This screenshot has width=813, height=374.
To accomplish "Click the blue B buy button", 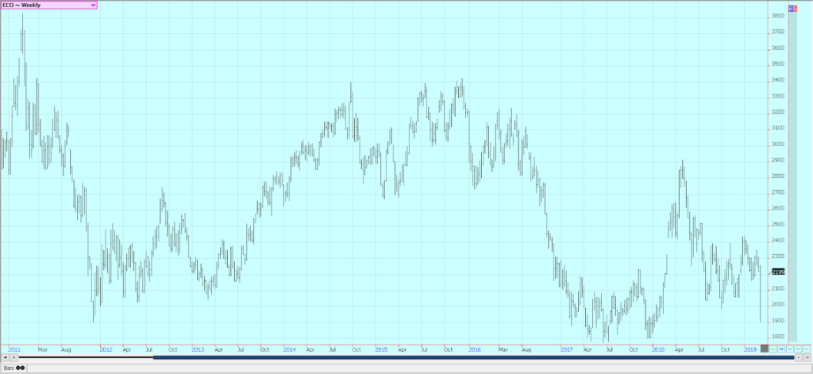I will [x=790, y=8].
